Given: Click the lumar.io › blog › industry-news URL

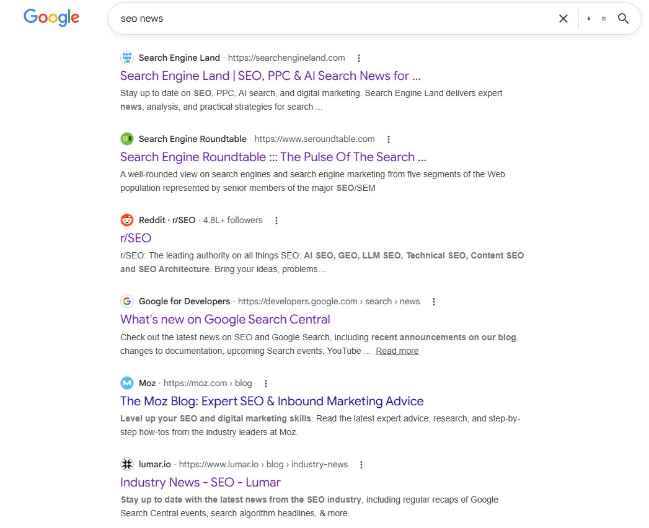Looking at the screenshot, I should pos(263,464).
